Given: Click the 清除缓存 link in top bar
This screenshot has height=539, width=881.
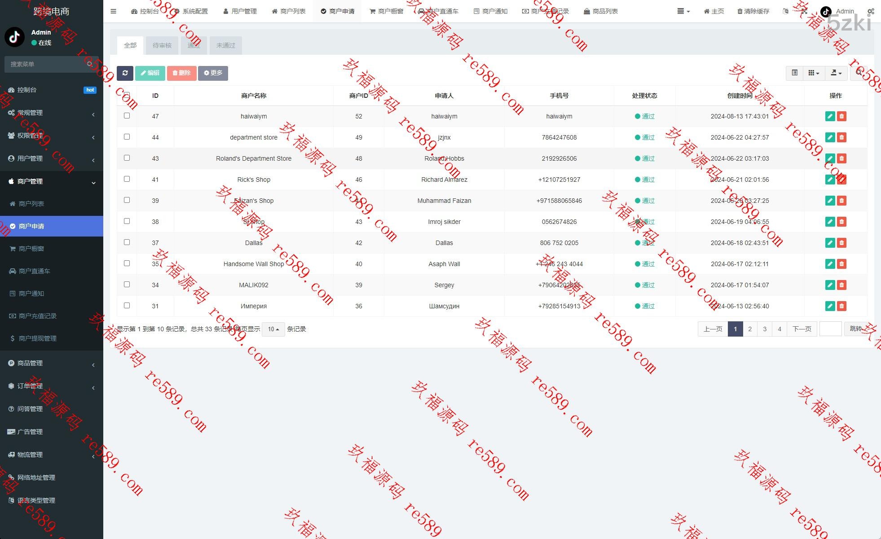Looking at the screenshot, I should coord(753,11).
